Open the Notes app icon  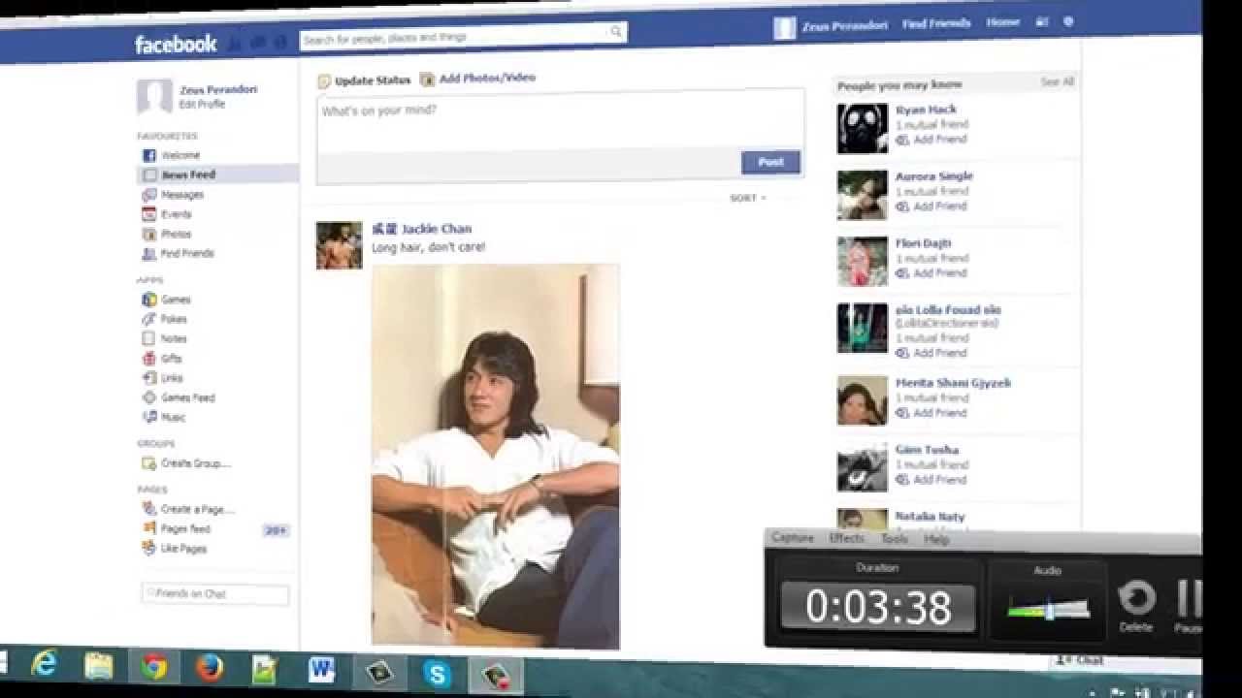(x=149, y=338)
